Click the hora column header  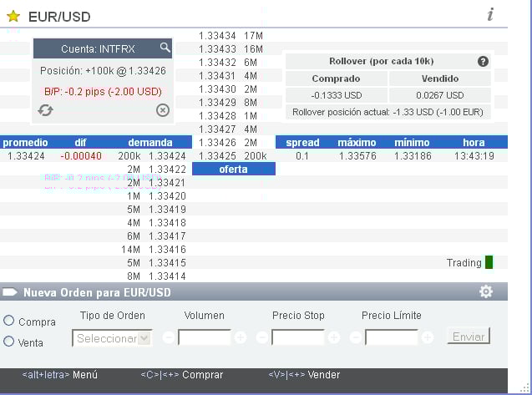474,143
